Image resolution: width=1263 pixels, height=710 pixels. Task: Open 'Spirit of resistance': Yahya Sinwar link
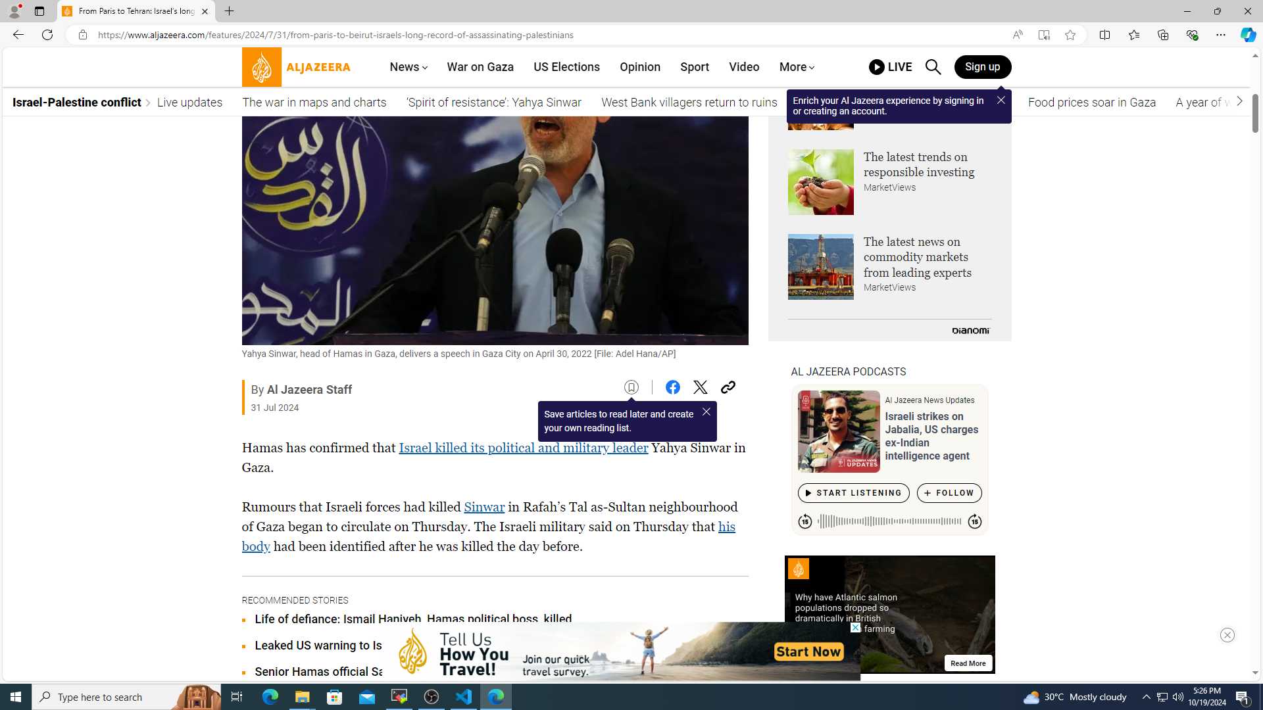[x=493, y=103]
